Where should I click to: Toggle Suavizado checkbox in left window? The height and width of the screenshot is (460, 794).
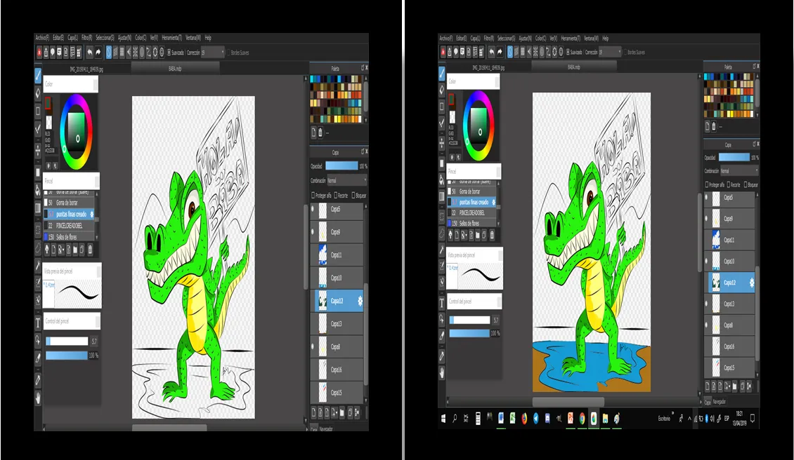tap(169, 52)
